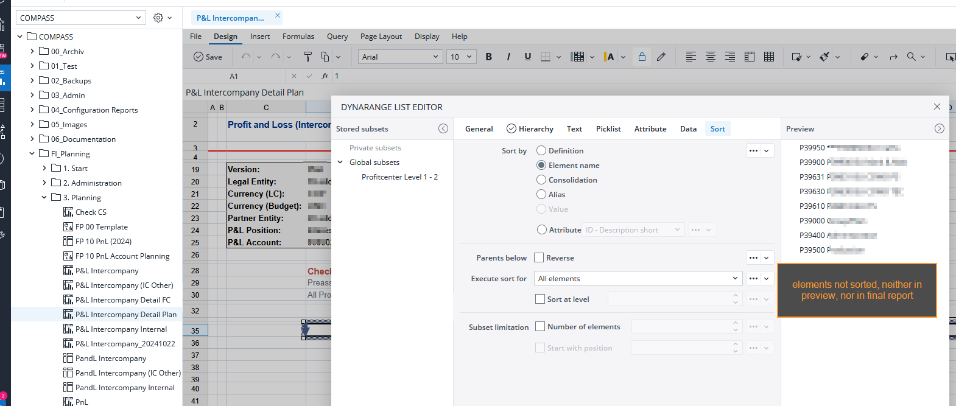Screen dimensions: 956x406
Task: Select the Definition sort option
Action: pos(541,150)
